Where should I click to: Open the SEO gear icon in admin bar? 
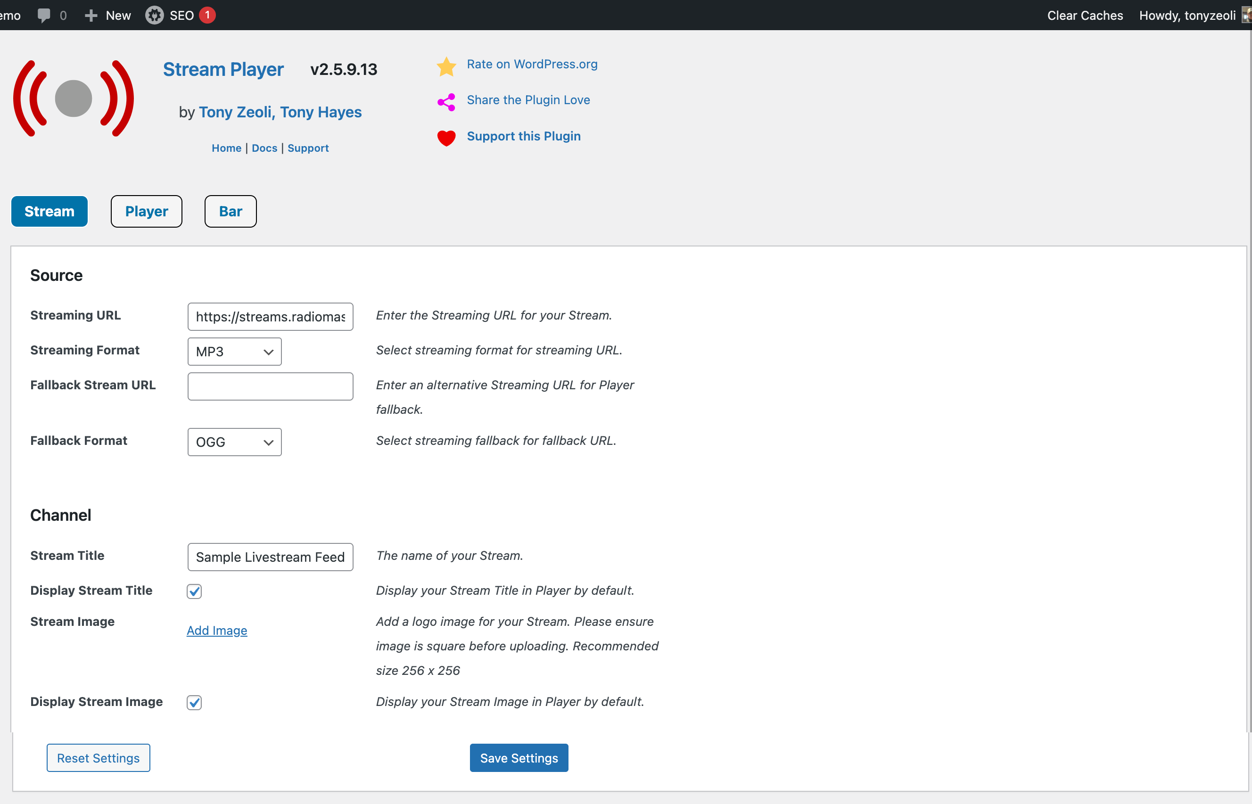tap(154, 15)
